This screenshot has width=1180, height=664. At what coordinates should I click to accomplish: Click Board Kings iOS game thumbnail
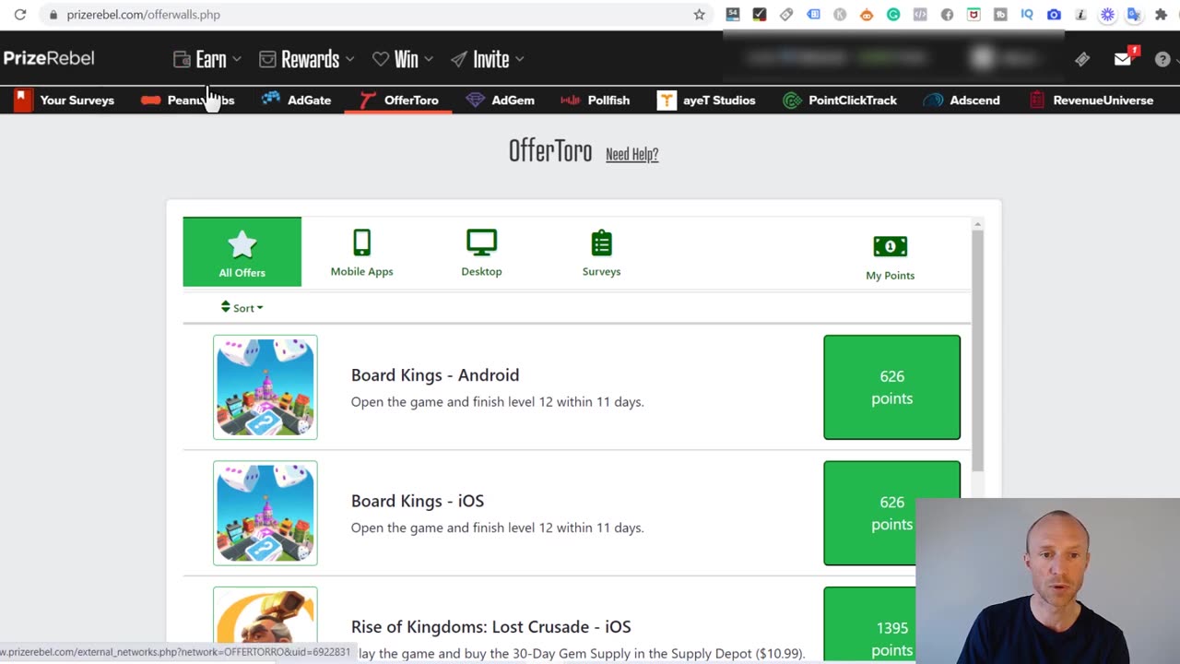point(265,513)
